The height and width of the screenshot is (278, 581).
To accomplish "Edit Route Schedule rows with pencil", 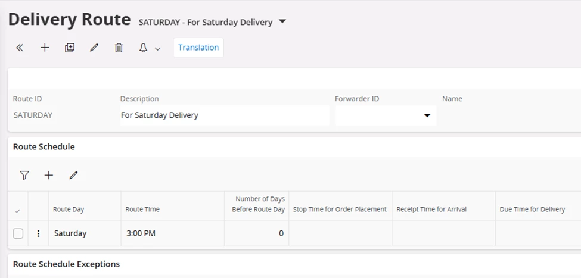I will 73,175.
